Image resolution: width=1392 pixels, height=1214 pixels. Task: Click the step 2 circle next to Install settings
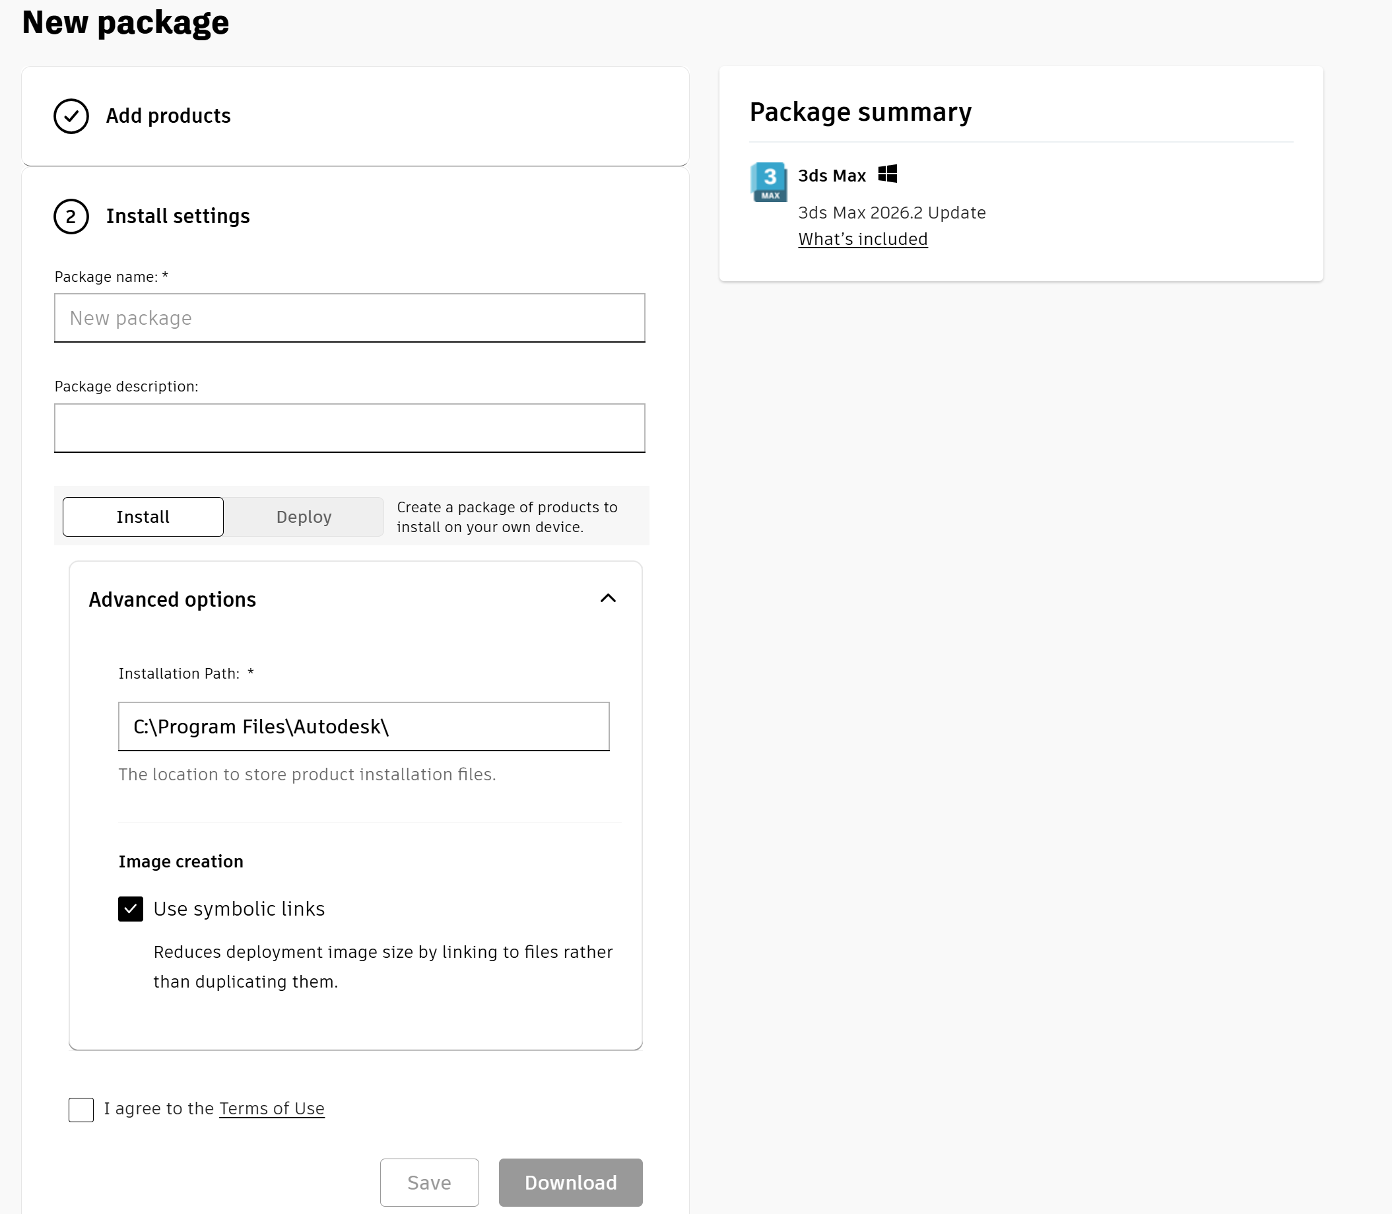[71, 217]
